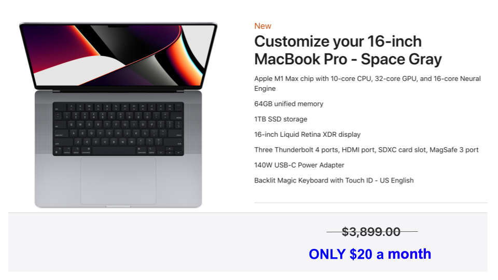Click the MacBook screen wallpaper in the image
498x280 pixels.
(118, 55)
